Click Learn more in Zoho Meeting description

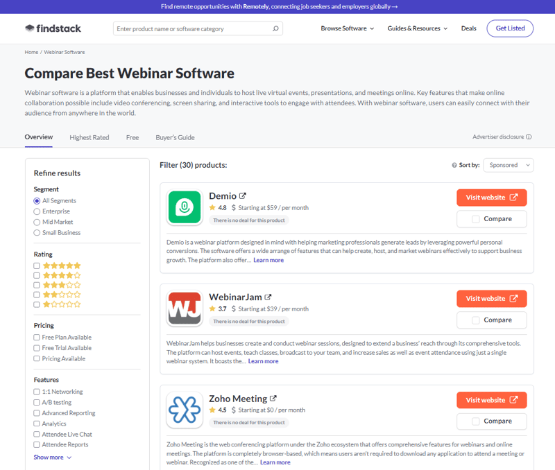[275, 462]
